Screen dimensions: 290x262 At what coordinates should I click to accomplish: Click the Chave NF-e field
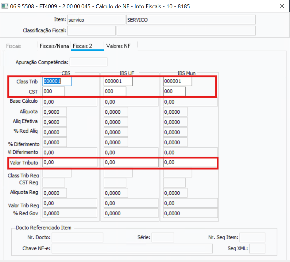click(132, 248)
